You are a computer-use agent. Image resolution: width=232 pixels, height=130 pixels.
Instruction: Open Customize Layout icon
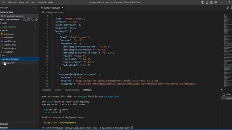(216, 3)
